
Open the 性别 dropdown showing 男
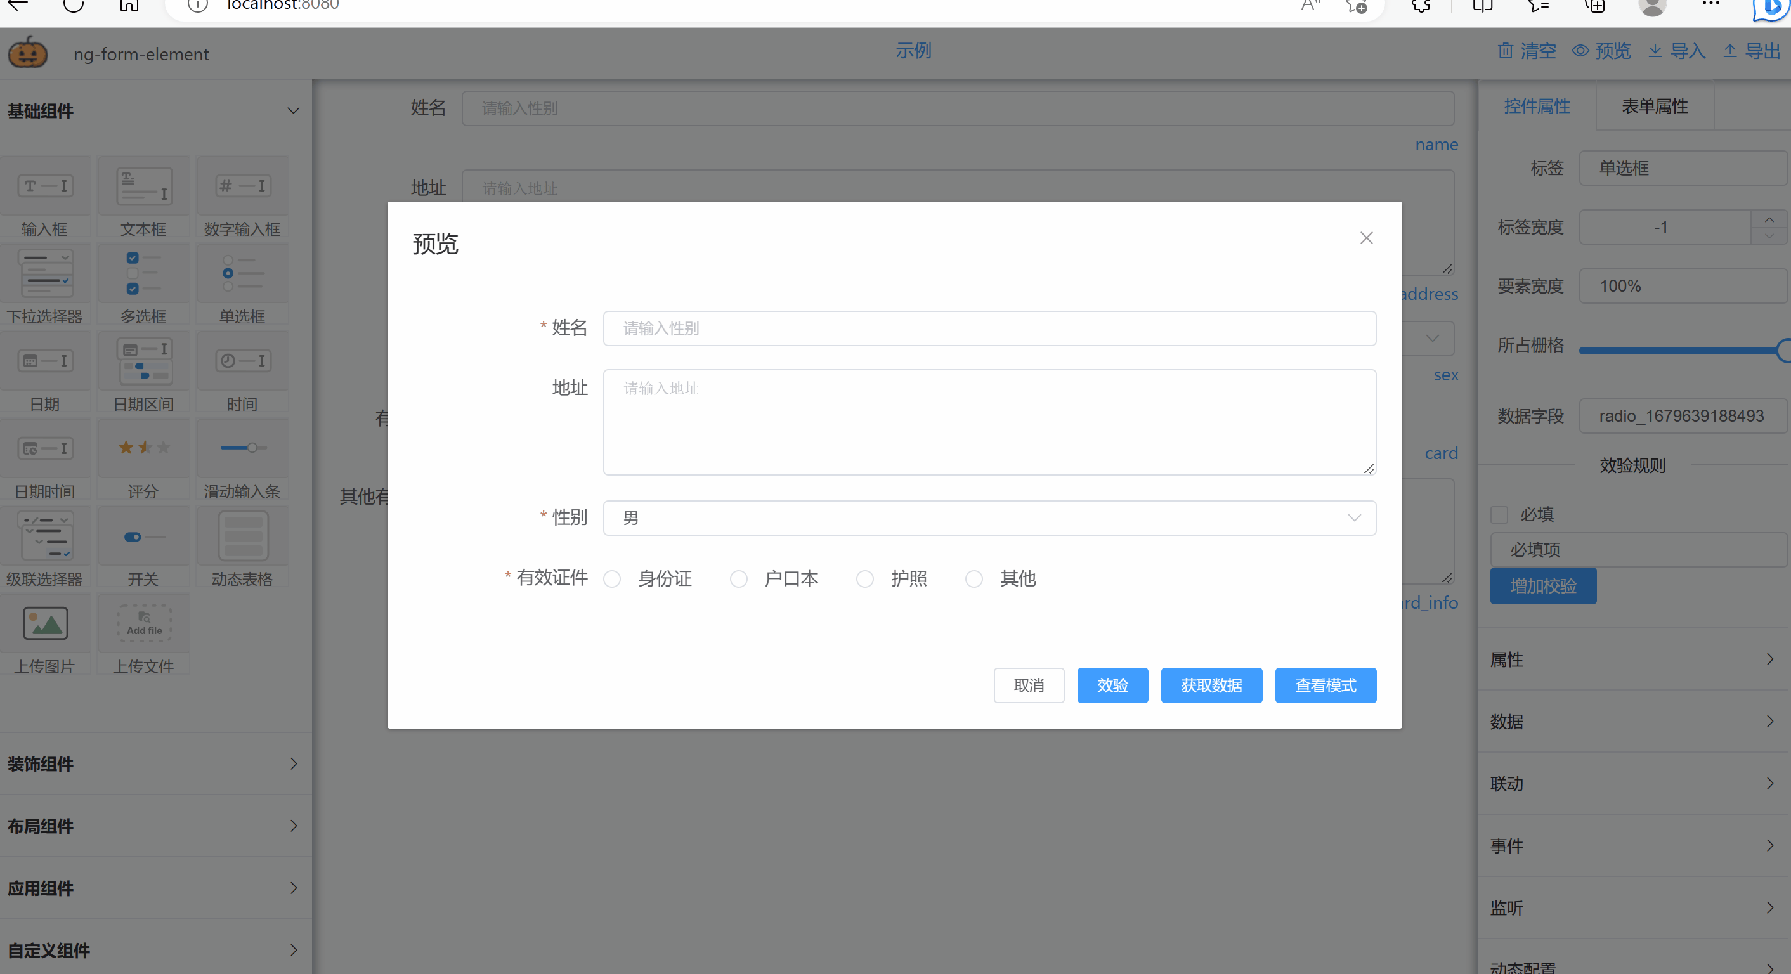989,519
